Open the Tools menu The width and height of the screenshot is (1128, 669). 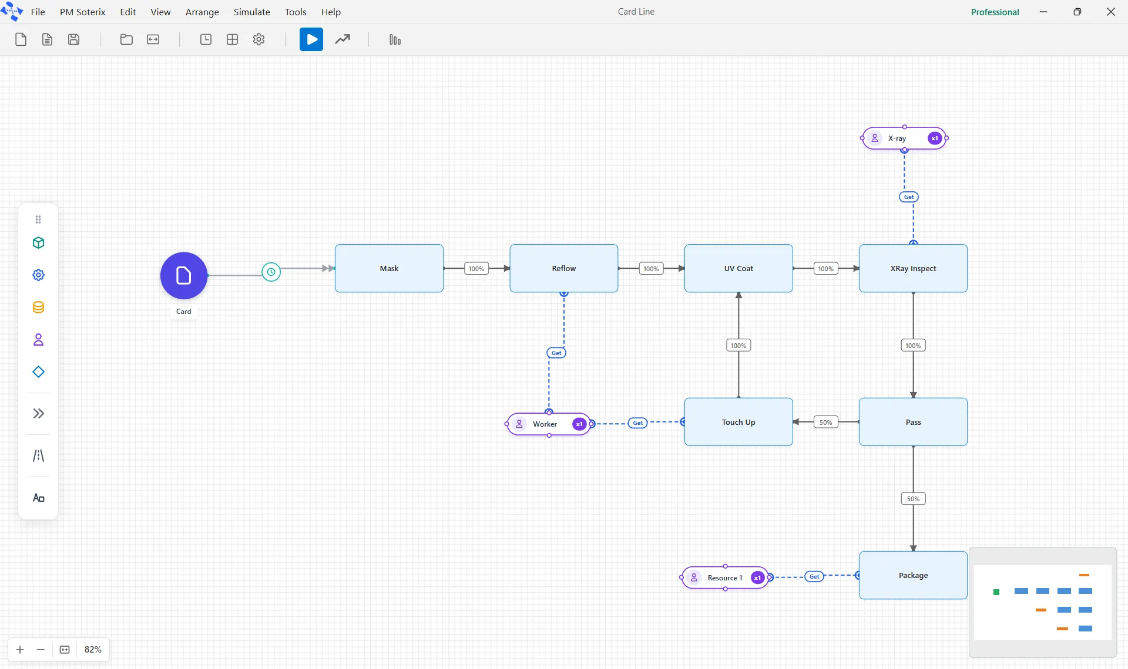pyautogui.click(x=296, y=12)
